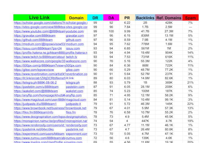Click the files.fm domain link

tap(71, 112)
